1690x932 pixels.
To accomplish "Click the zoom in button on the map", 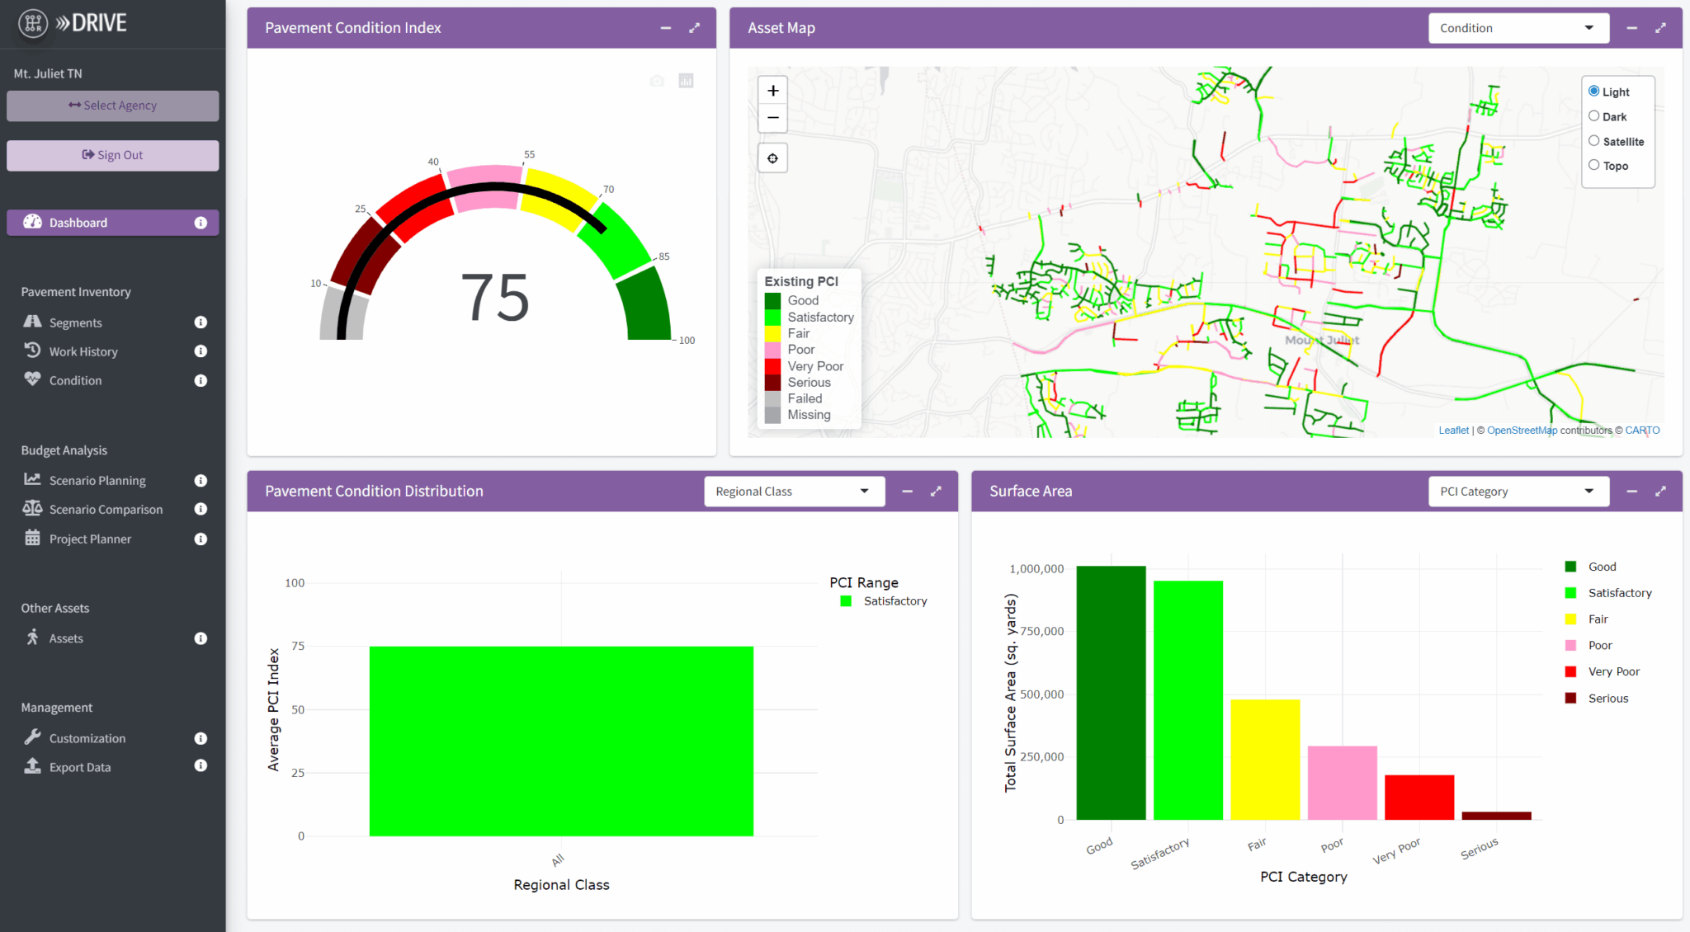I will coord(772,90).
